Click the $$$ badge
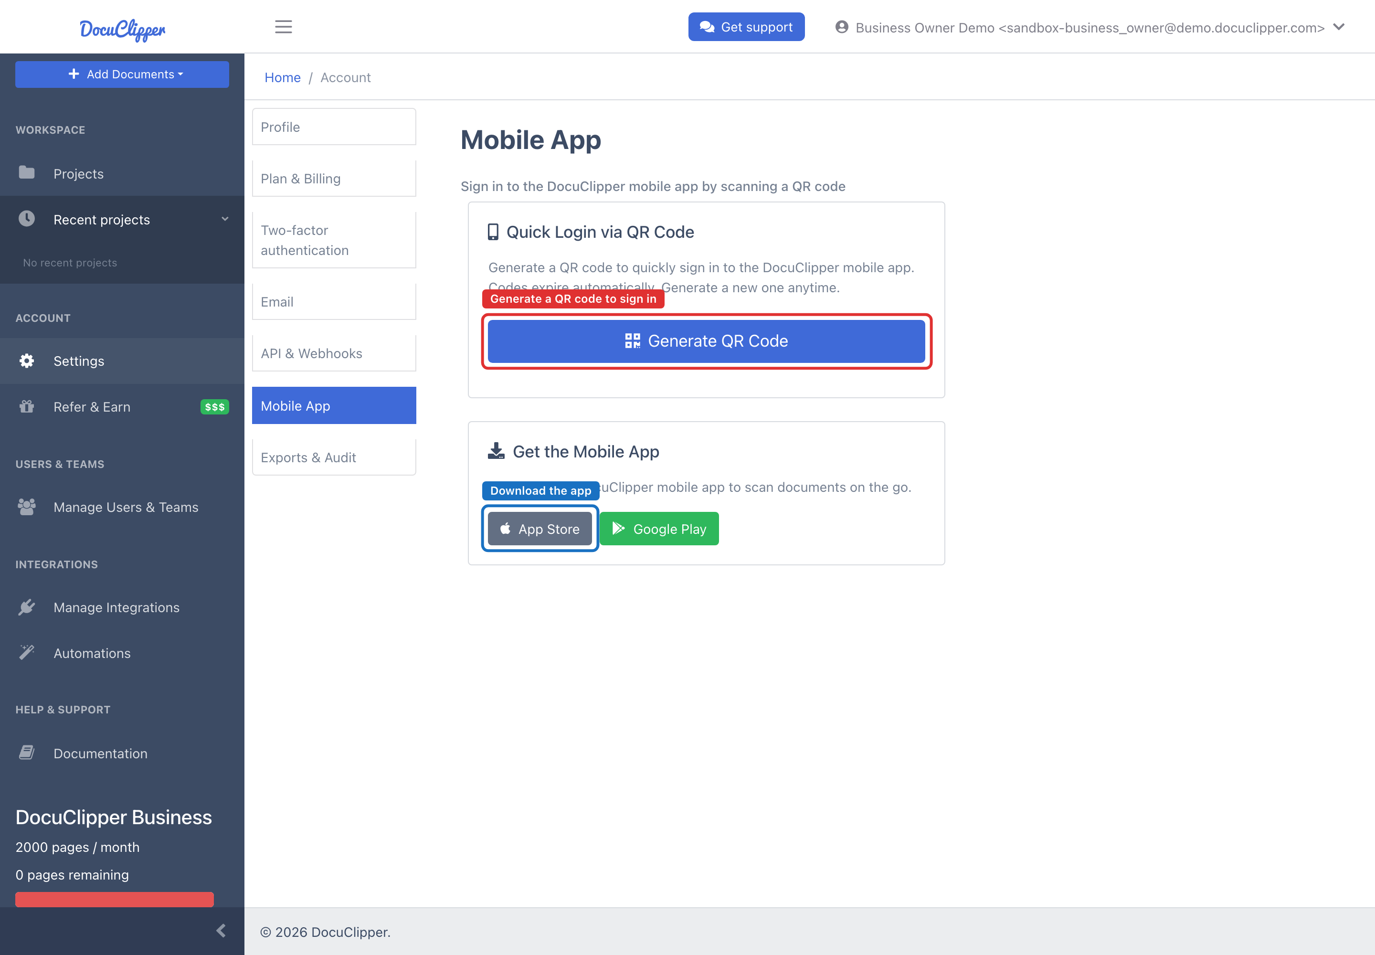1375x955 pixels. point(214,407)
